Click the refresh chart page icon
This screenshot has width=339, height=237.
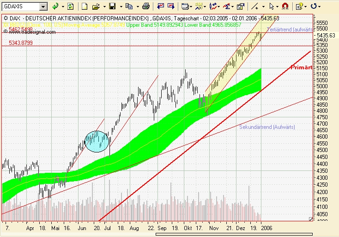point(70,6)
